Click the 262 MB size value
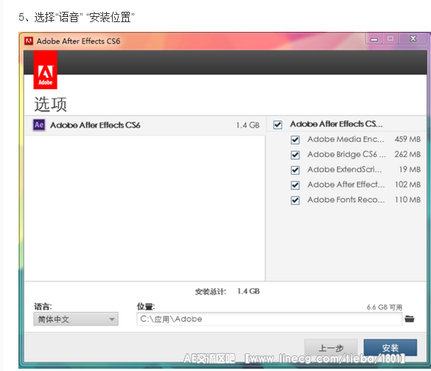The image size is (431, 371). [407, 154]
